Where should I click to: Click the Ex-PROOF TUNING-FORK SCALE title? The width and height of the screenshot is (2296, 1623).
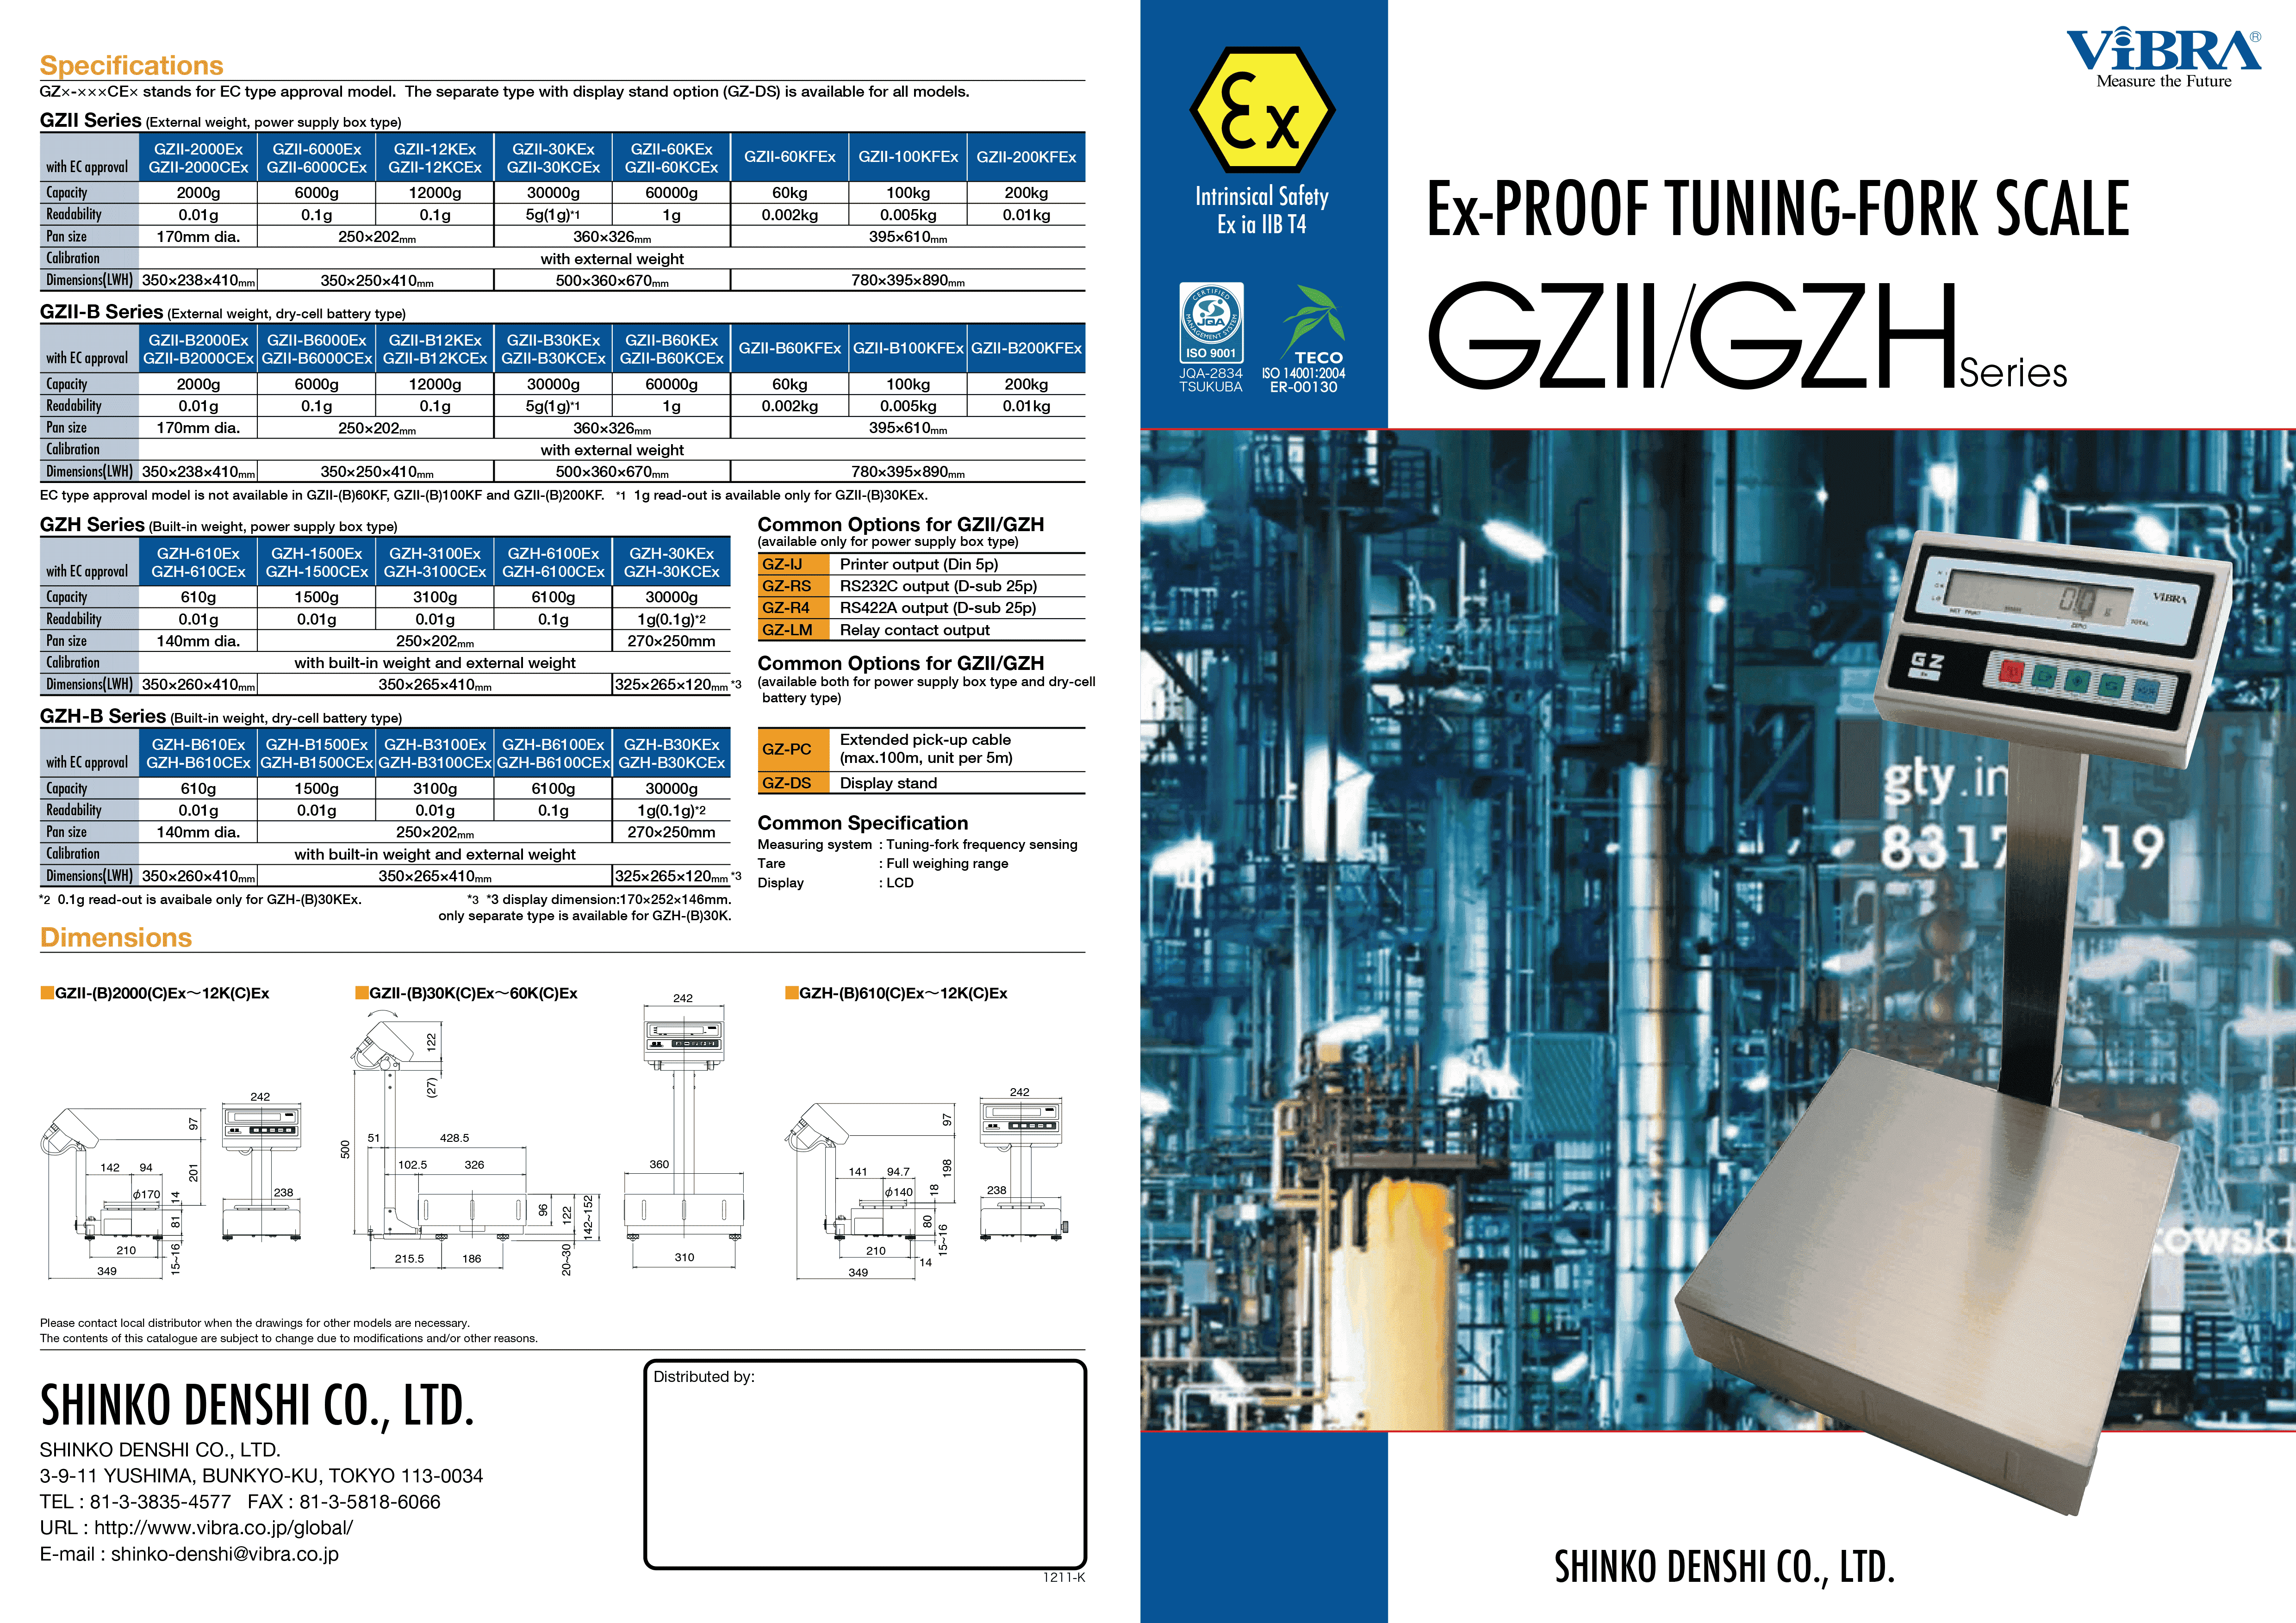(x=1778, y=208)
